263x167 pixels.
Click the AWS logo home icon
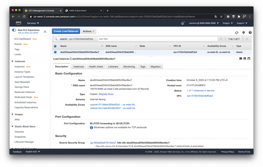click(x=18, y=23)
